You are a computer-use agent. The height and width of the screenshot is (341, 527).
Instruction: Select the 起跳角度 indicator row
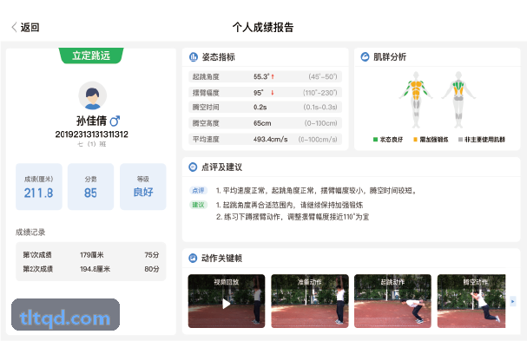click(x=265, y=76)
